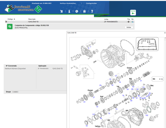
Task: Click the @ contact icon in header
Action: 77,11
